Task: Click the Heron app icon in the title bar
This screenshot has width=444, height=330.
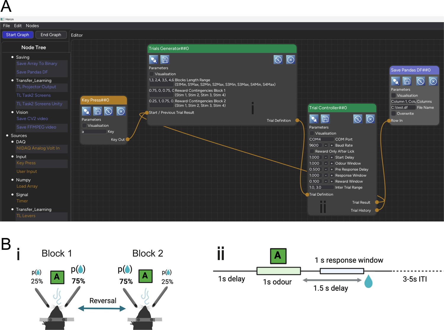Action: [2, 19]
